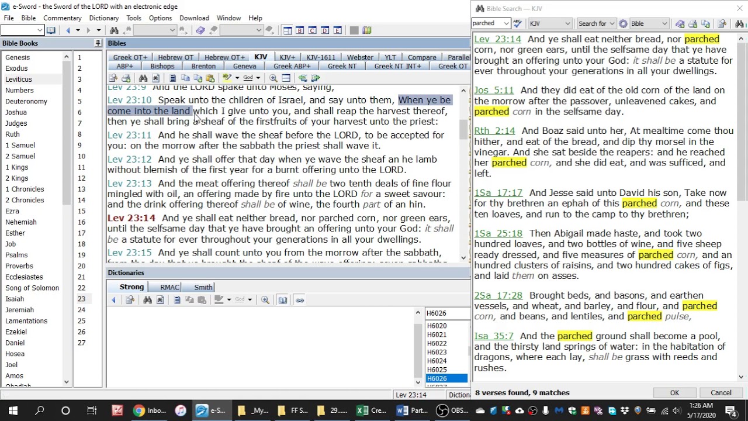
Task: Click the colored bookshelf icon in main toolbar
Action: coord(367,30)
